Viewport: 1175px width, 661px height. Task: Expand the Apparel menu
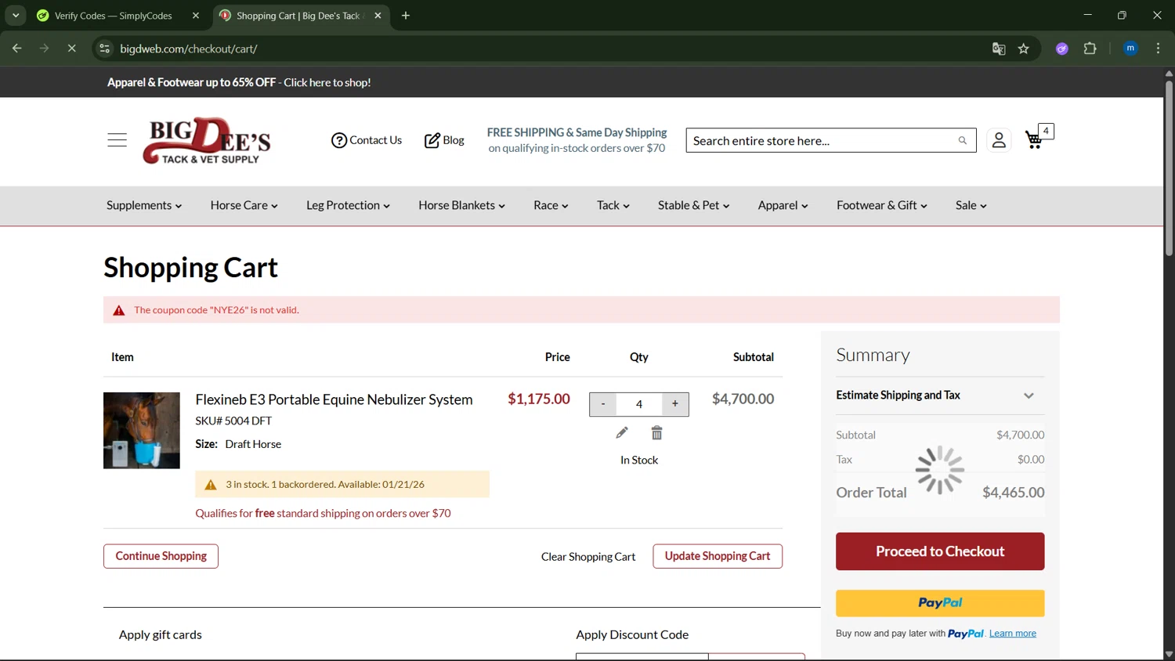(x=783, y=205)
